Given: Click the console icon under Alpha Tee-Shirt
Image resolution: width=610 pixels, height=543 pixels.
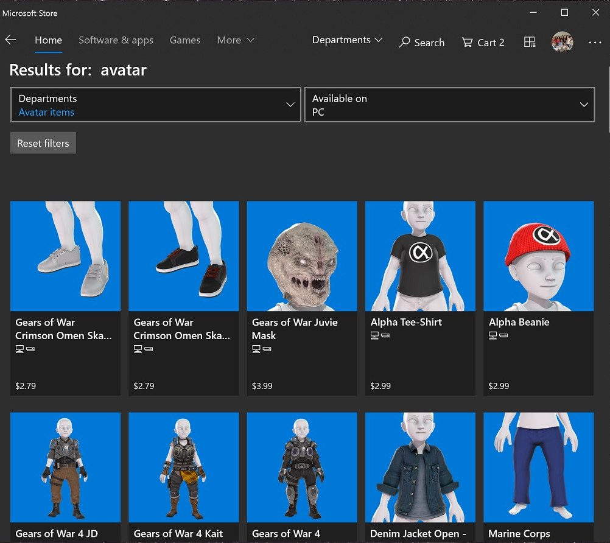Looking at the screenshot, I should pyautogui.click(x=385, y=335).
